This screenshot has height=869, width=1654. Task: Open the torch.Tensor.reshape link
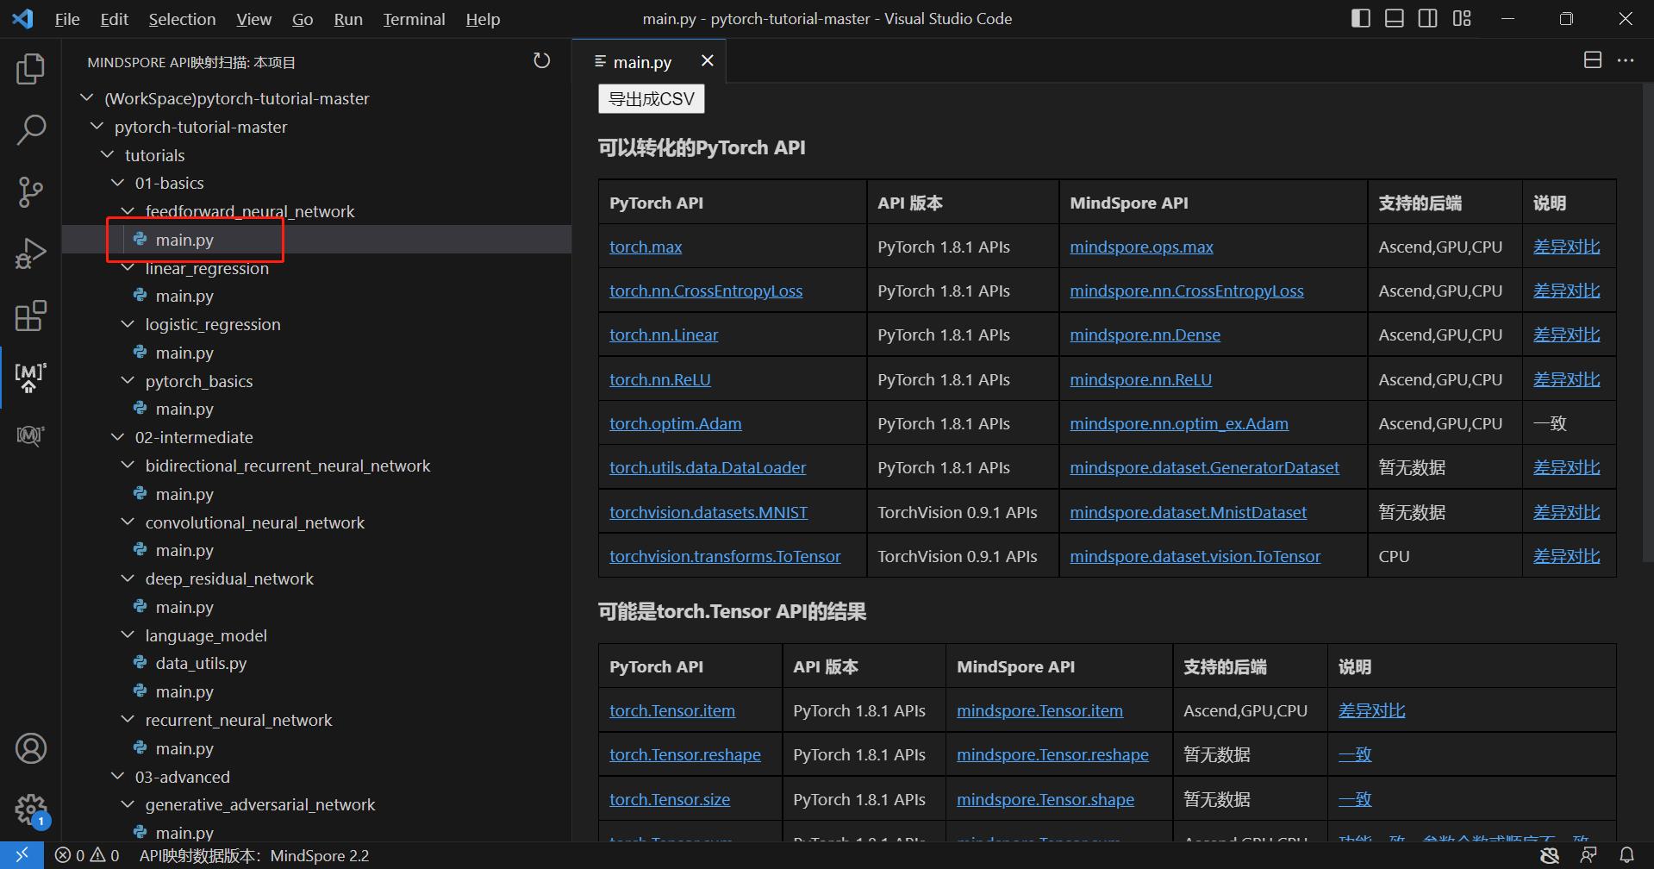(685, 754)
